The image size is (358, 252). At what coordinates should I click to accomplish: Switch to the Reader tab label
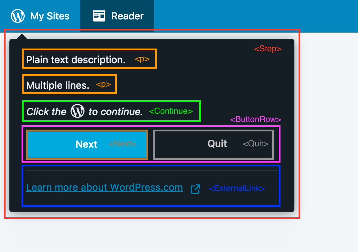click(x=127, y=16)
